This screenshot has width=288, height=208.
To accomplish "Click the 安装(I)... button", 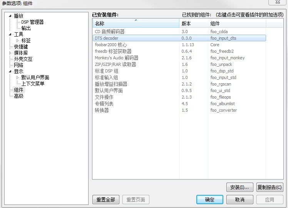I will [x=240, y=187].
